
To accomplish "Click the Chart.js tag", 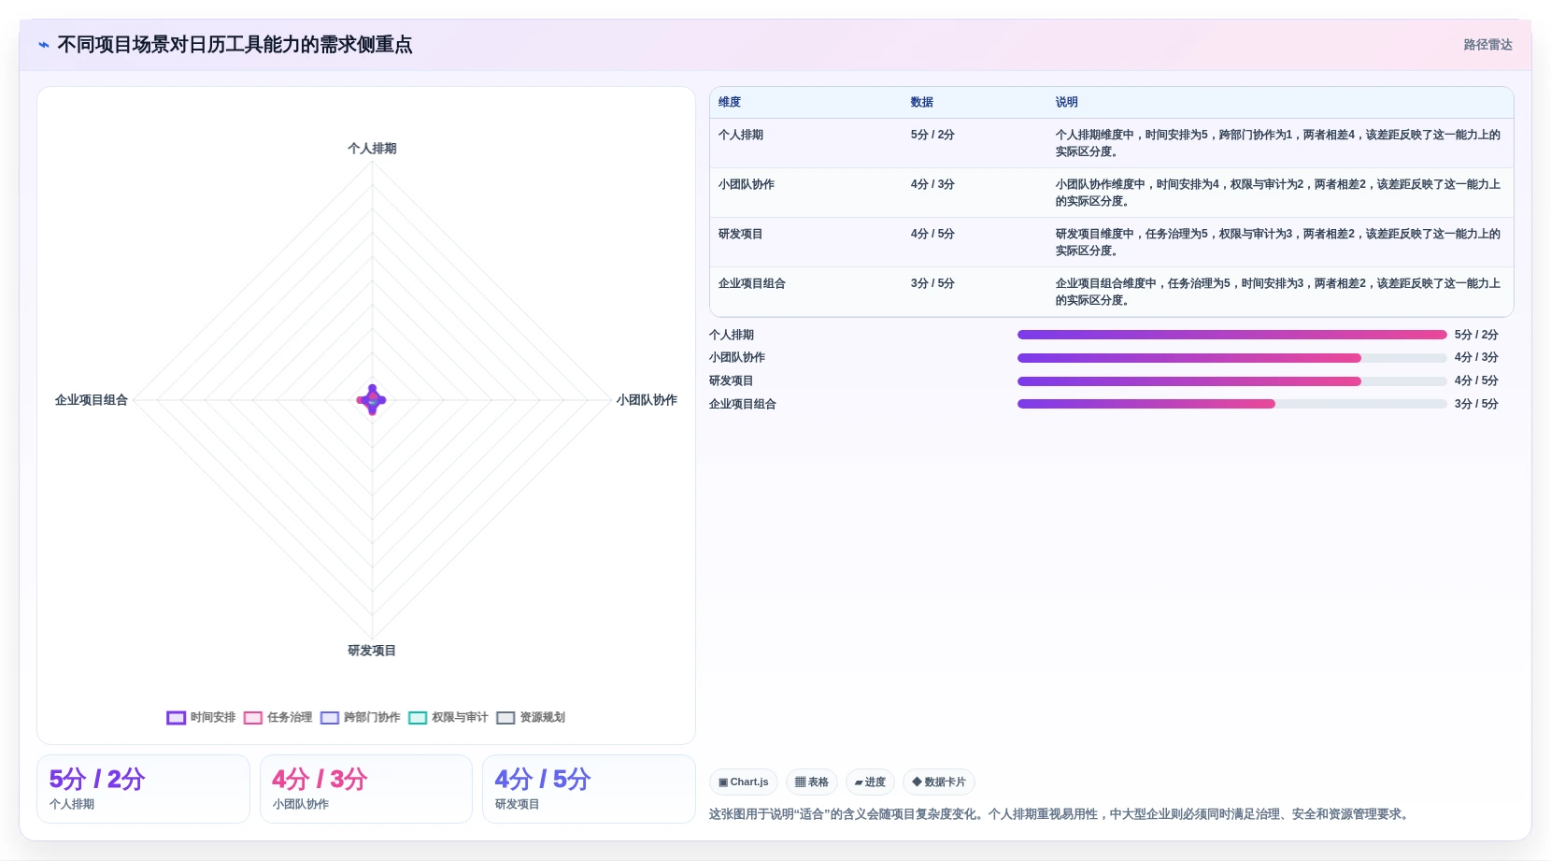I will click(744, 782).
